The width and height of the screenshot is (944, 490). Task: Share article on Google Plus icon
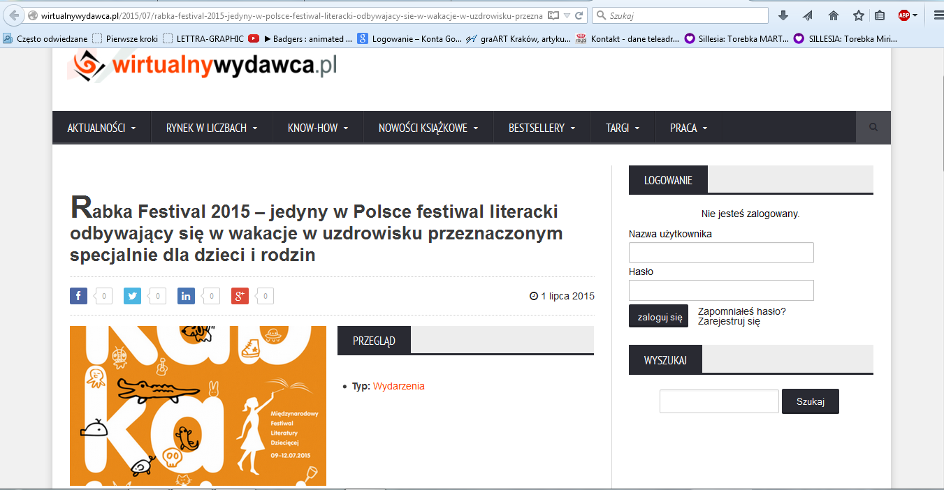tap(240, 296)
